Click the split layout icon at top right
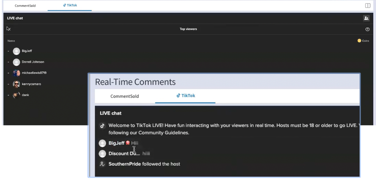Image resolution: width=376 pixels, height=181 pixels. (368, 6)
